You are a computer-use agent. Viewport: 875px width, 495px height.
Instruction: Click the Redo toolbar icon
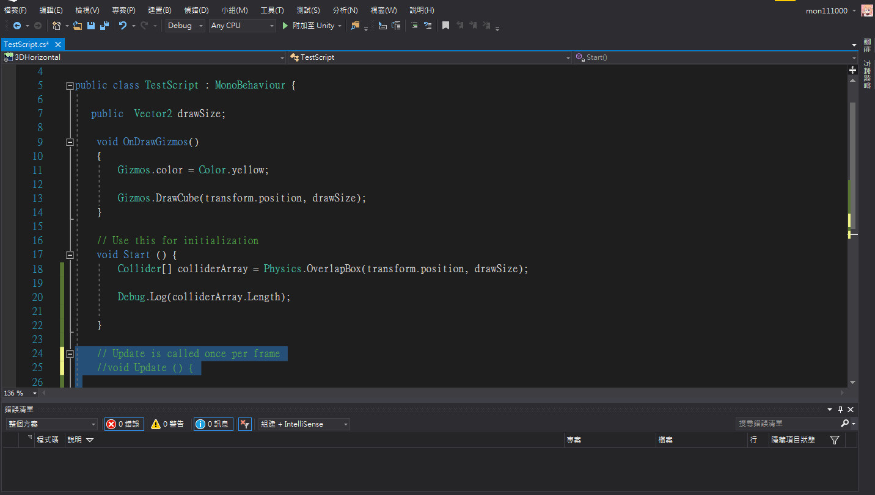(x=145, y=26)
